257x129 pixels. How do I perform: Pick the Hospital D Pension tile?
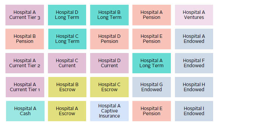coord(109,39)
